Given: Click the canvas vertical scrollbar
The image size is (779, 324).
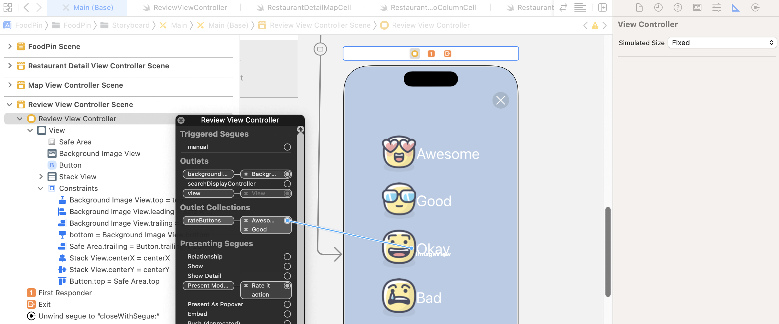Looking at the screenshot, I should click(608, 251).
